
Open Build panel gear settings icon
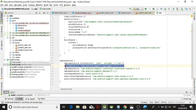(x=187, y=92)
